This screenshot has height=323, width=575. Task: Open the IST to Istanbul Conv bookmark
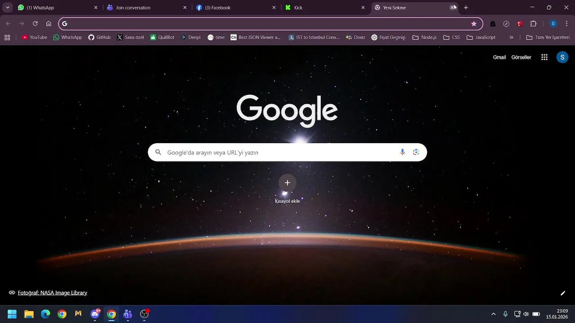coord(314,38)
